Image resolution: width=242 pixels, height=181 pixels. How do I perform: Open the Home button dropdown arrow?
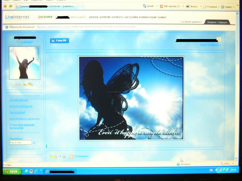[x=157, y=6]
